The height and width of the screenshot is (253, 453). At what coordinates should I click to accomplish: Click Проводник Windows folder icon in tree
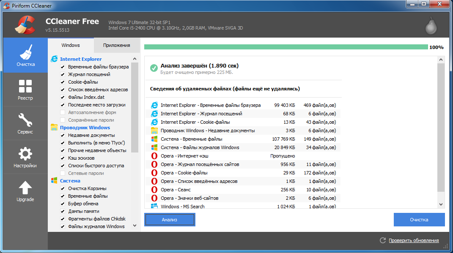pos(54,127)
